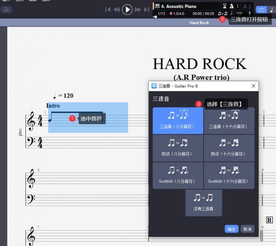The height and width of the screenshot is (246, 276).
Task: Click the Hard Rock document tab
Action: point(199,23)
